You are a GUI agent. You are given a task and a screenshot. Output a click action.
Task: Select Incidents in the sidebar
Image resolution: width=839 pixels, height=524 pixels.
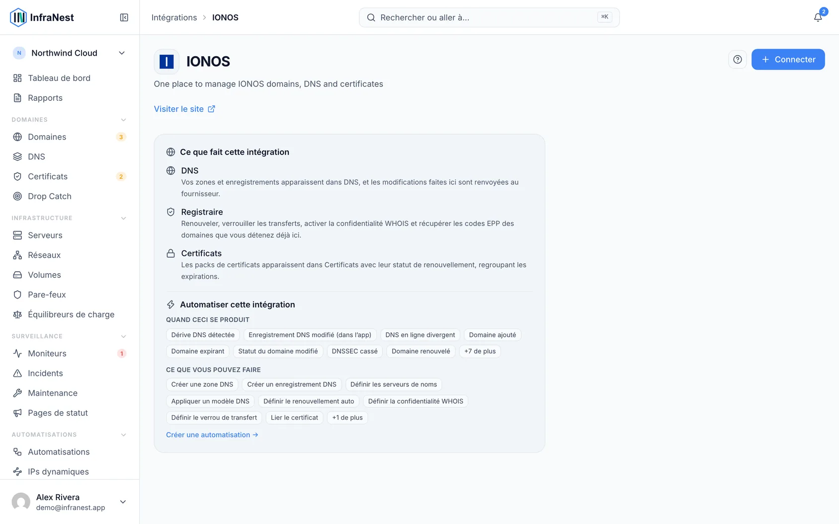(70, 373)
